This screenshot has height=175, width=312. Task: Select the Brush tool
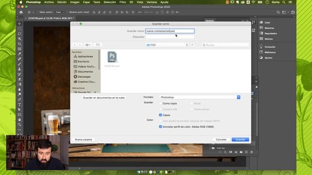point(19,64)
